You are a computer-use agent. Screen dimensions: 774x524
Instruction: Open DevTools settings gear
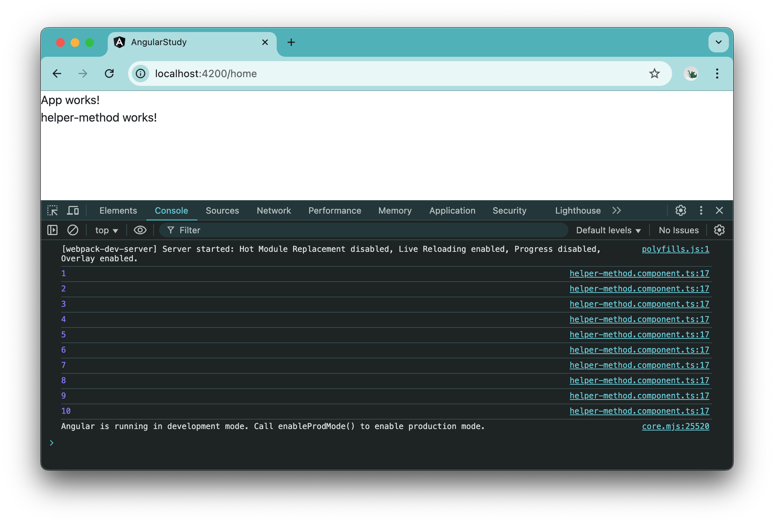(680, 210)
